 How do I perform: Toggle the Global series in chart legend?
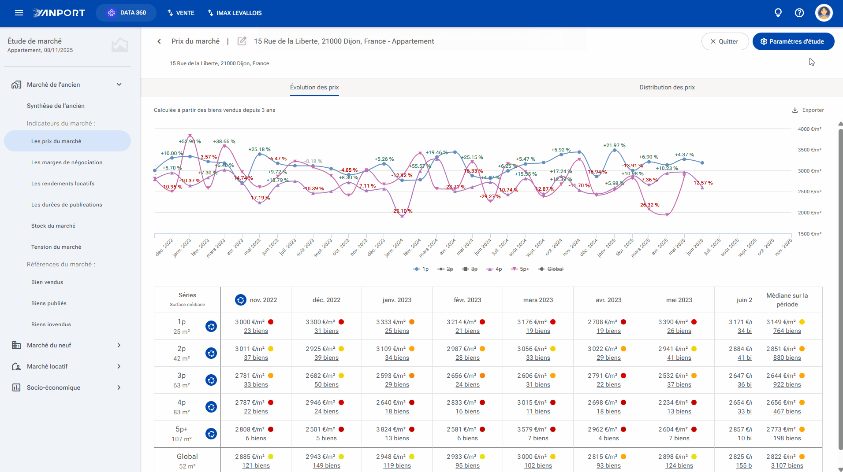[551, 269]
